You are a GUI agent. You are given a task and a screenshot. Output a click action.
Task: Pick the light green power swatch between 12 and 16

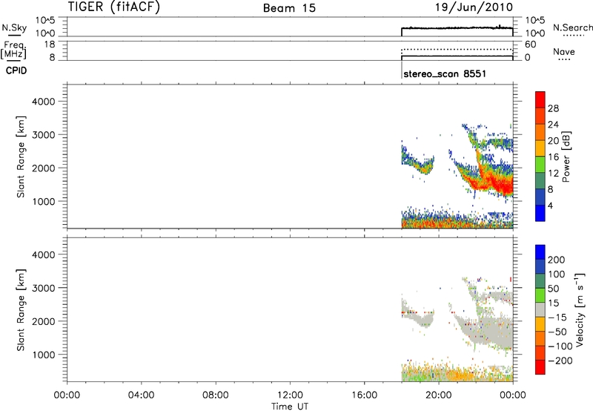tap(540, 164)
